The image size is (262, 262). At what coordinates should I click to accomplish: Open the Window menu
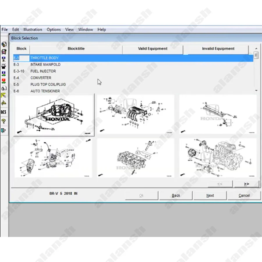tap(86, 29)
